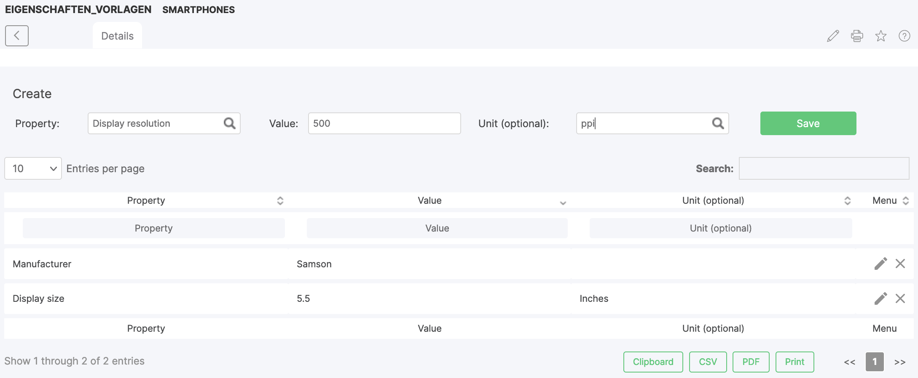Click the table Search input field
The width and height of the screenshot is (918, 378).
click(824, 168)
